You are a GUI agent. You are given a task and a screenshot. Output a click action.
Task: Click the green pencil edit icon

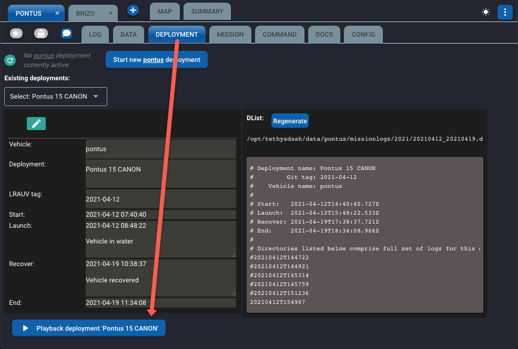pos(36,123)
